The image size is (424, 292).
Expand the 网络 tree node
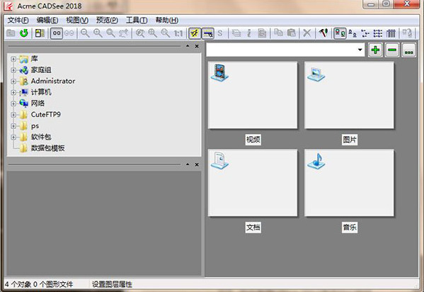tap(13, 103)
